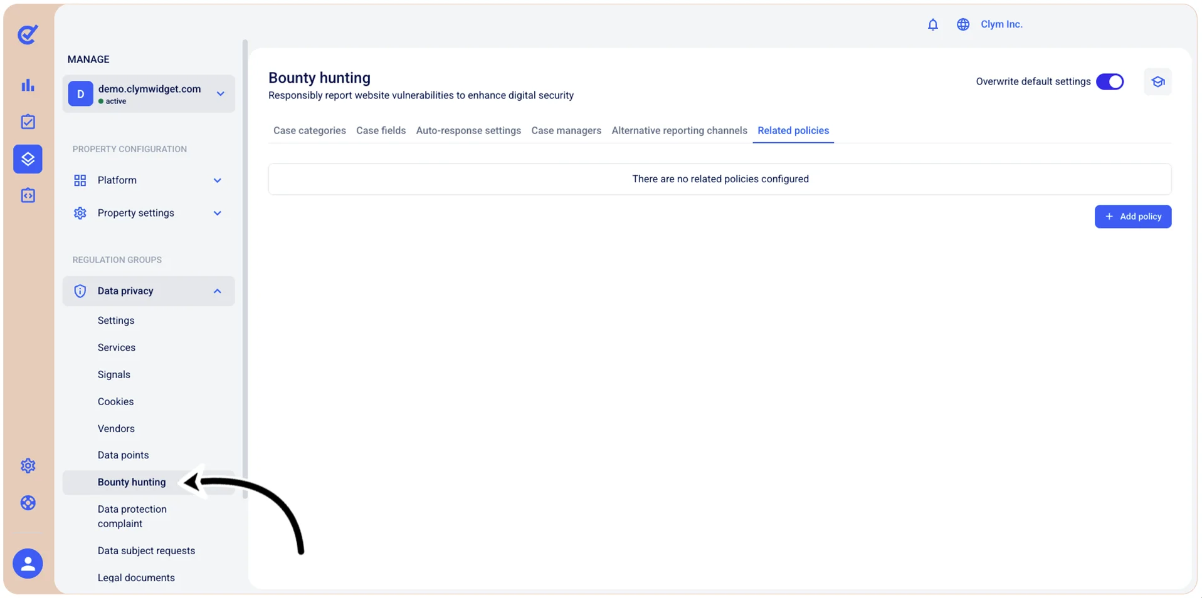Open Vendors in the sidebar
The image size is (1202, 598).
point(116,429)
